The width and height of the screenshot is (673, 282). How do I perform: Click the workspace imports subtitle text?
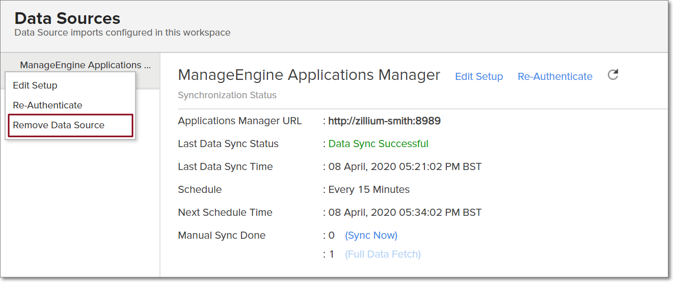pyautogui.click(x=122, y=33)
